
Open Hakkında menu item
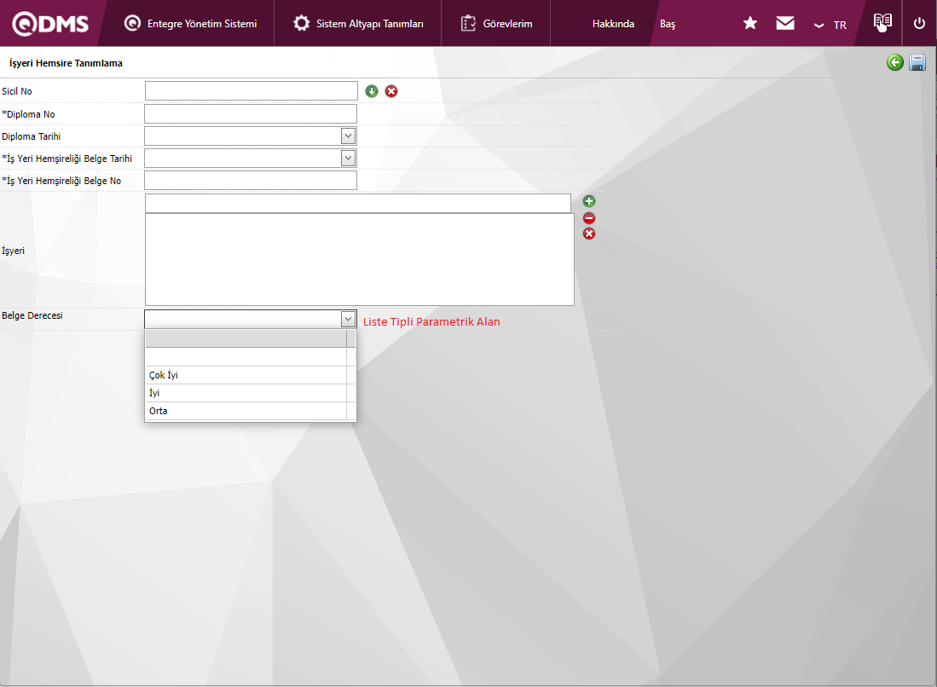(613, 24)
